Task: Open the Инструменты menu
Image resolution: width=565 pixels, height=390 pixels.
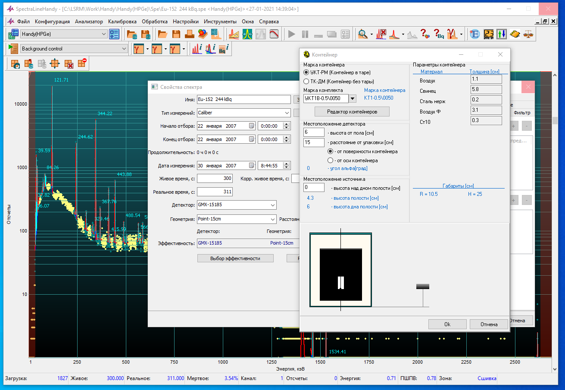Action: point(220,21)
